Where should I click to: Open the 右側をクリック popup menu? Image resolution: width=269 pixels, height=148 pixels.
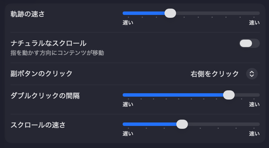coord(224,74)
